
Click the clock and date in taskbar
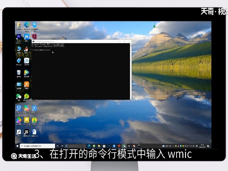[202, 146]
